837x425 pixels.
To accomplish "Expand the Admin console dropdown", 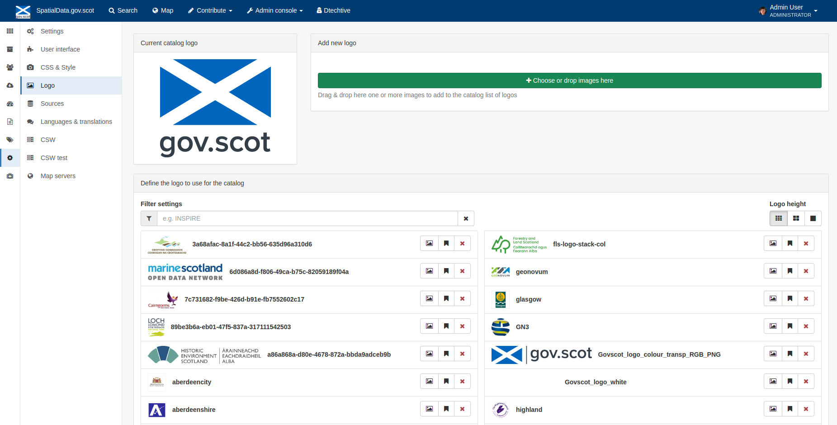I will click(275, 10).
